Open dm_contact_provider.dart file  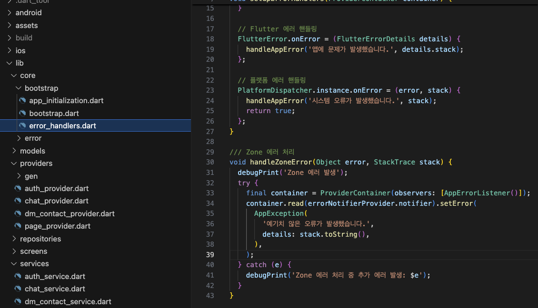tap(70, 213)
